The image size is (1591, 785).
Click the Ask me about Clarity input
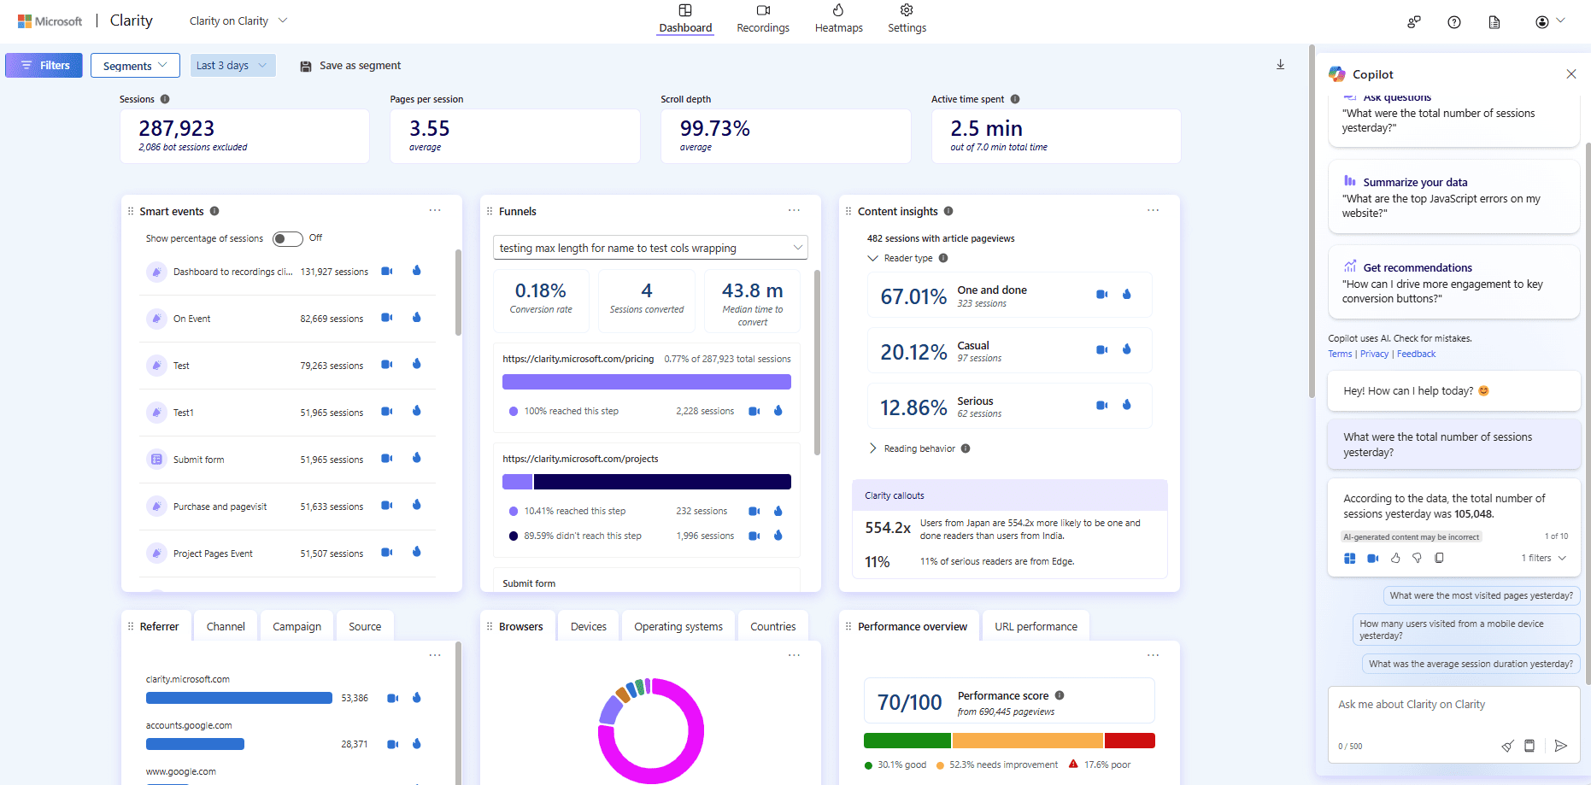click(x=1453, y=705)
